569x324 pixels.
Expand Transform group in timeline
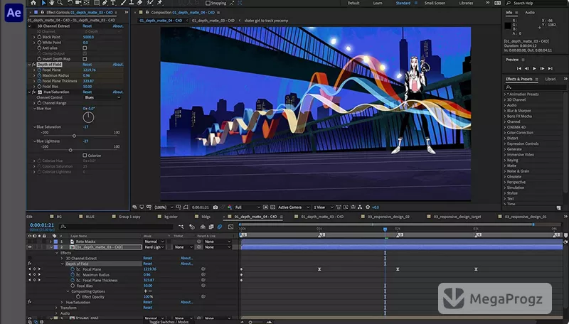[56, 308]
